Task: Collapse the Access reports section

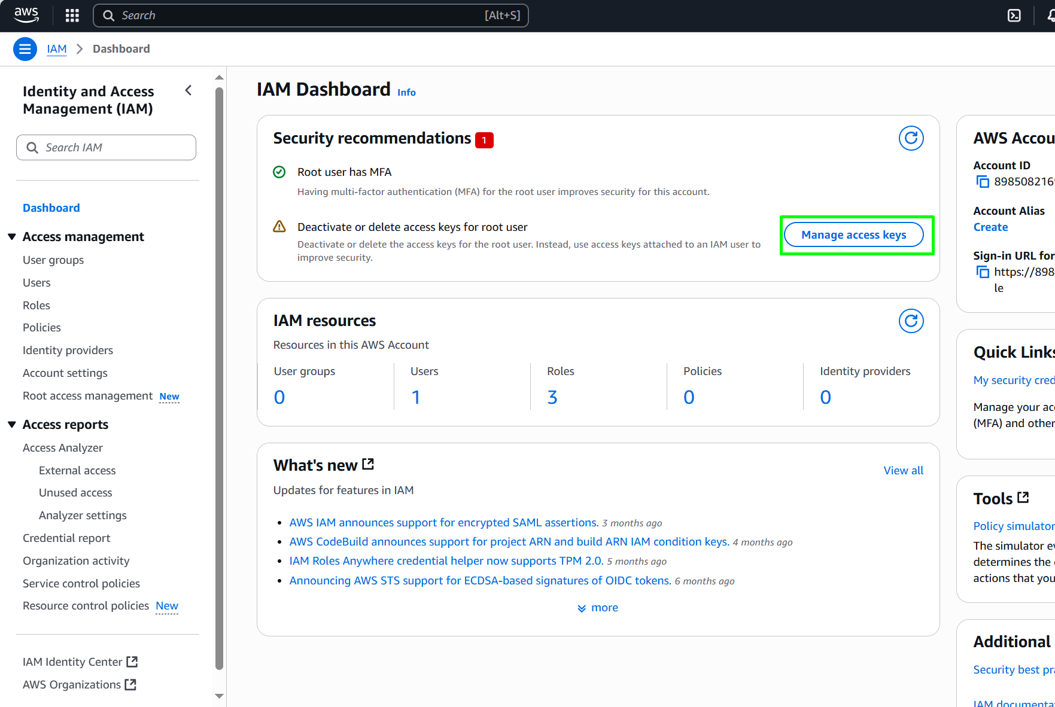Action: click(x=12, y=425)
